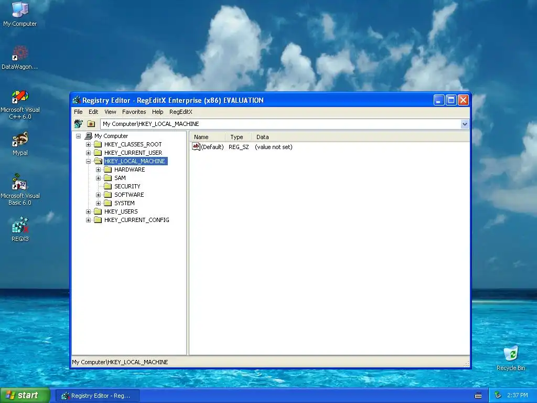Click the Name column header
The image size is (537, 403).
coord(208,137)
